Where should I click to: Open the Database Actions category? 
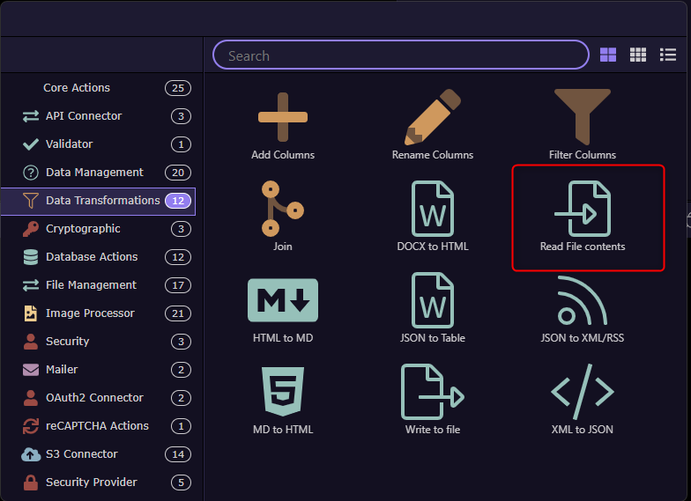92,257
